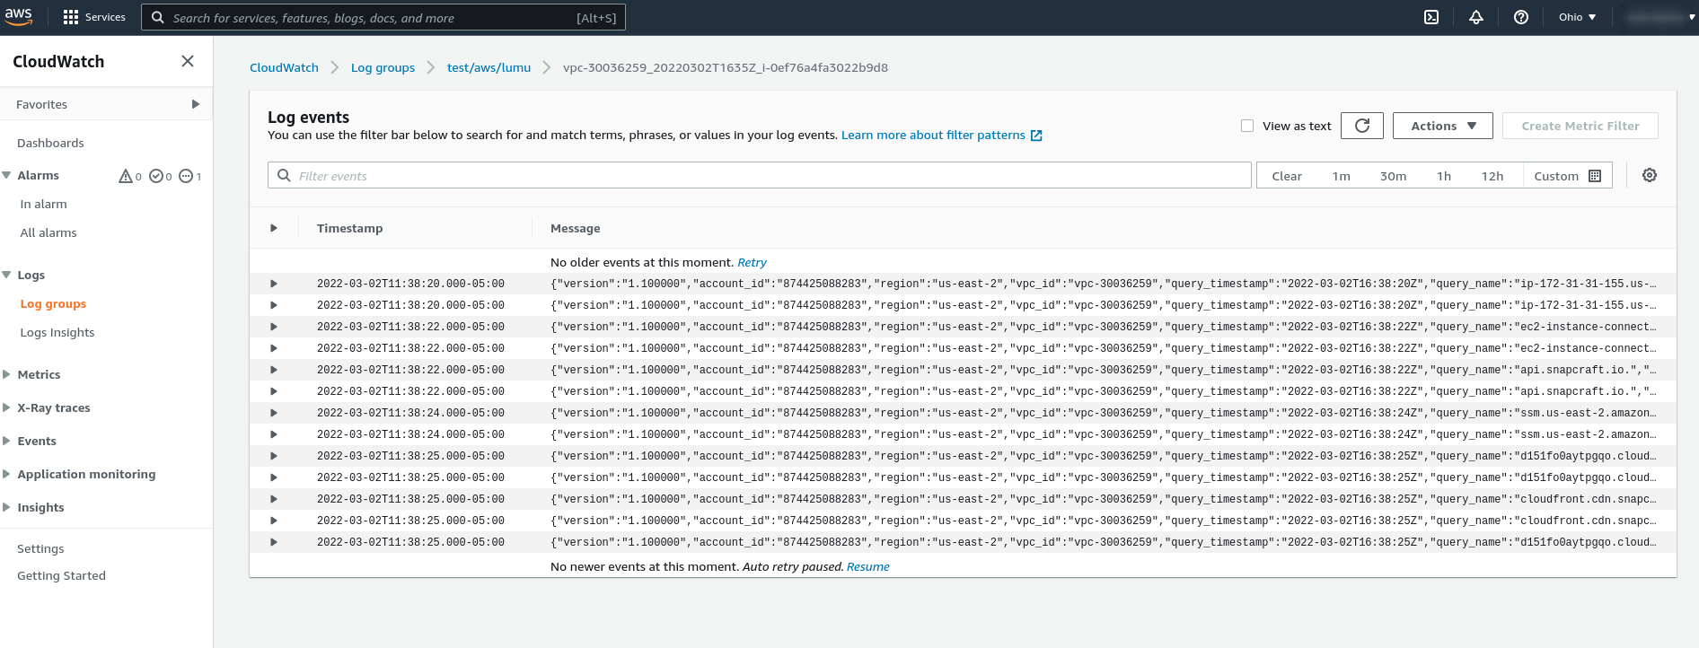Open the Ohio region selector
1699x648 pixels.
[1577, 17]
